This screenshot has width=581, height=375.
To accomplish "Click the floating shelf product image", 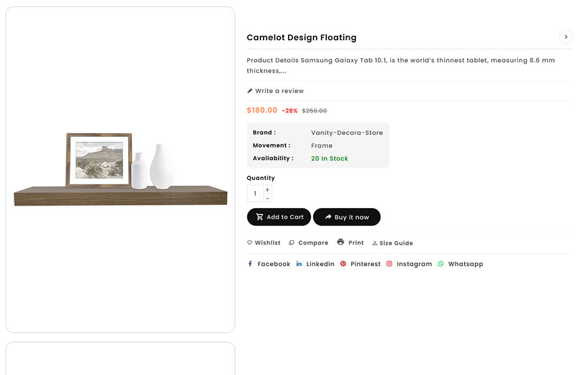I will [121, 170].
